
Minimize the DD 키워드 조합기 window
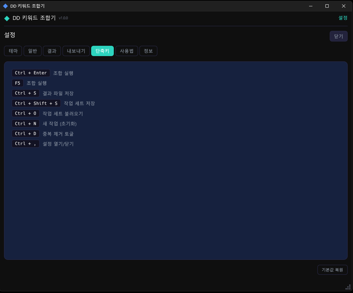[310, 6]
